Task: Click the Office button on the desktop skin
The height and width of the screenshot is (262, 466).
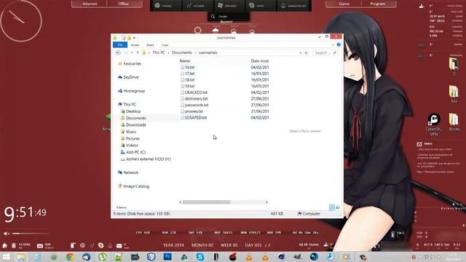Action: pyautogui.click(x=124, y=4)
